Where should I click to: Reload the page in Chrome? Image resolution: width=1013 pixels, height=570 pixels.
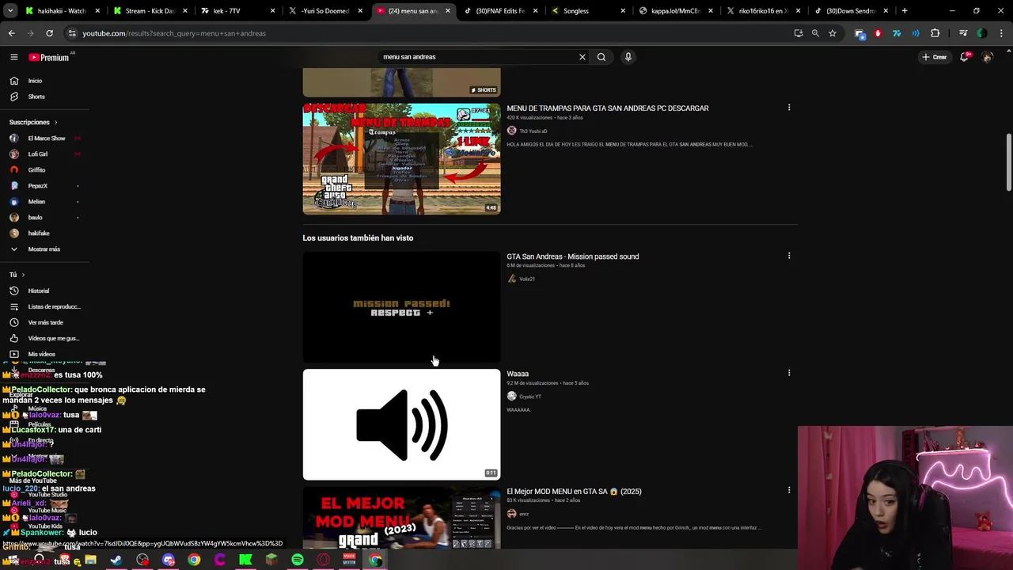click(x=49, y=33)
